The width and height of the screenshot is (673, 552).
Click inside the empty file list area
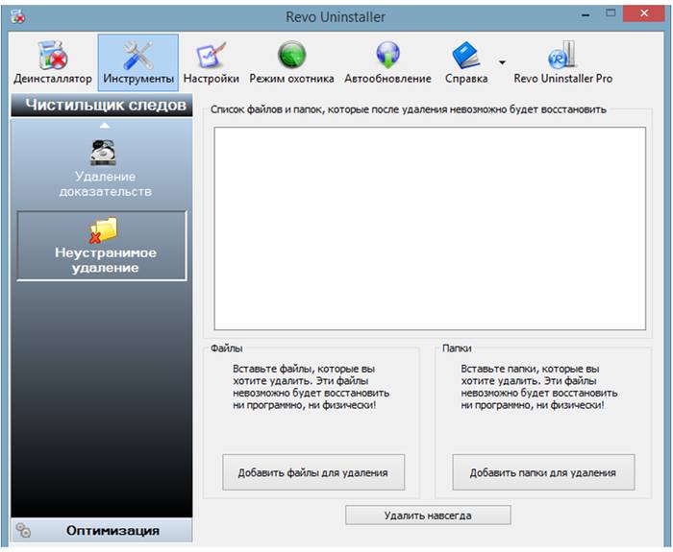coord(429,228)
